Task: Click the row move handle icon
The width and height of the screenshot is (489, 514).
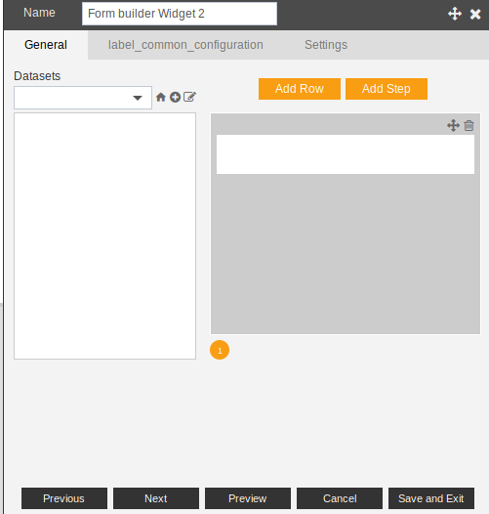Action: 453,125
